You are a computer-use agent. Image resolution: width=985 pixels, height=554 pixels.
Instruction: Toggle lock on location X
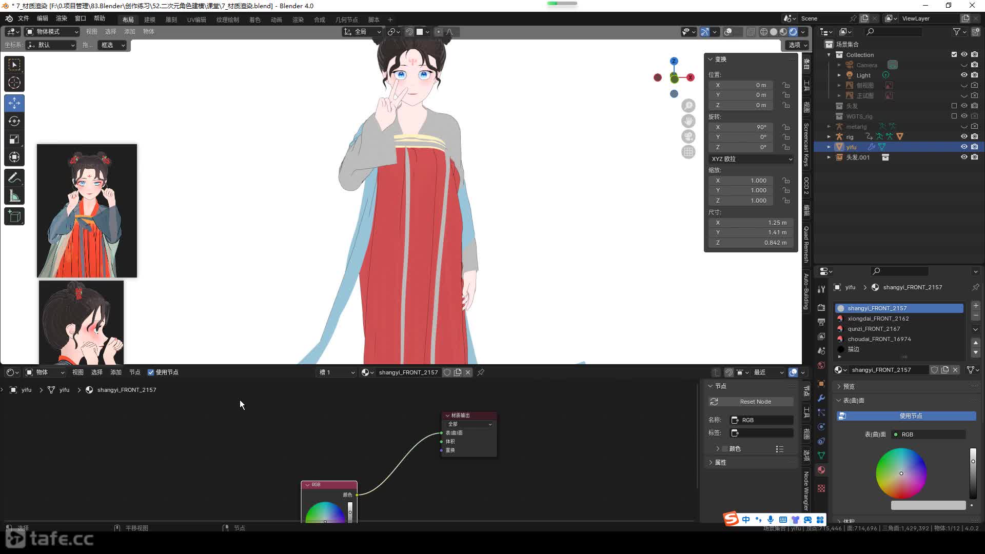[x=786, y=85]
